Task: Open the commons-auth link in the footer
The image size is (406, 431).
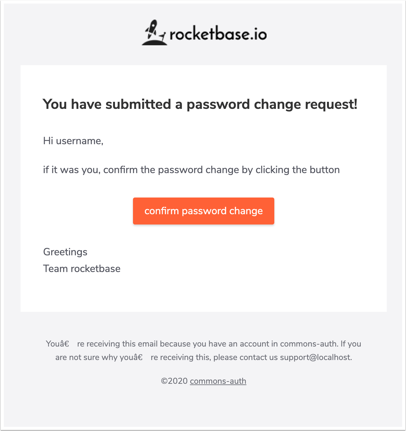Action: pos(218,381)
